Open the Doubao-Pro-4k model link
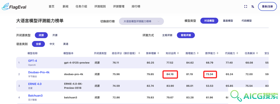 tap(39, 72)
